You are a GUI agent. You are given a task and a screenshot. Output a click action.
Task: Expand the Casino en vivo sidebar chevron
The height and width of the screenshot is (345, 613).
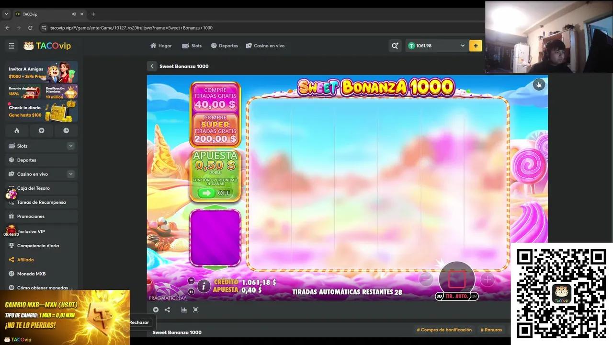click(71, 174)
